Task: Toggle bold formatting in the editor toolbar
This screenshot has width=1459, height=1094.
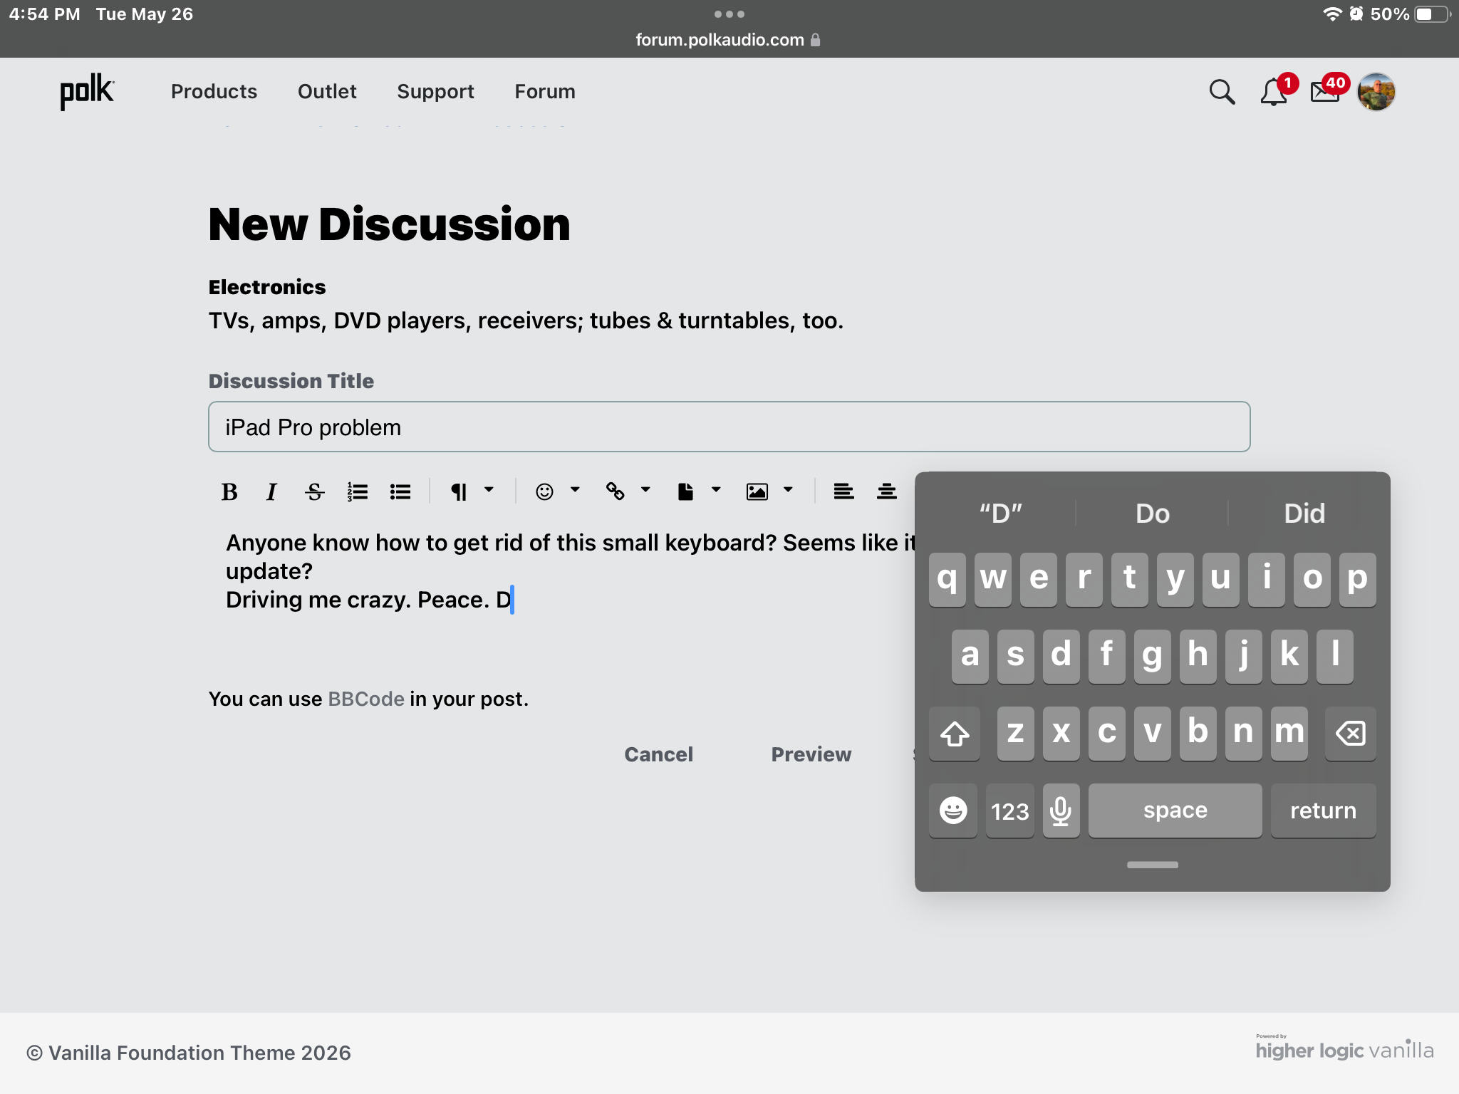Action: [x=229, y=491]
